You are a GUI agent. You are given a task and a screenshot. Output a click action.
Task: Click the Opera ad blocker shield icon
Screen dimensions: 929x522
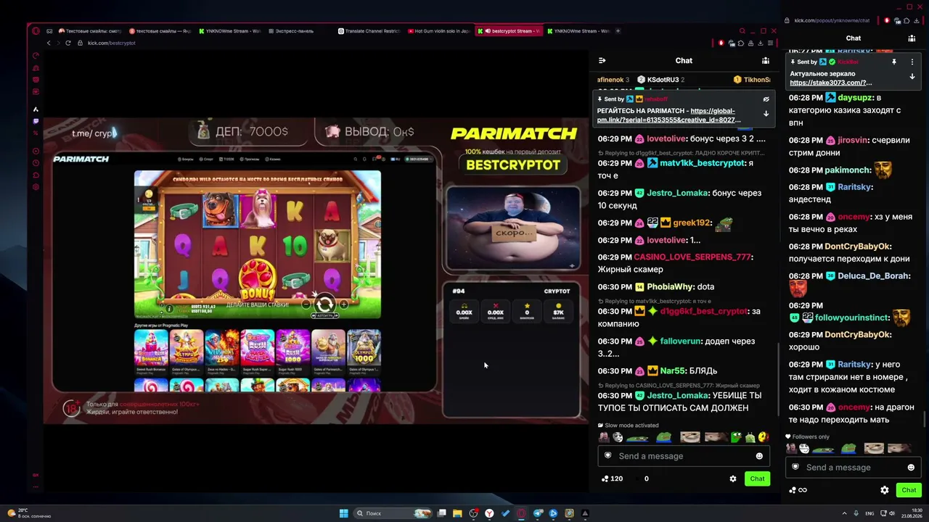tap(721, 43)
